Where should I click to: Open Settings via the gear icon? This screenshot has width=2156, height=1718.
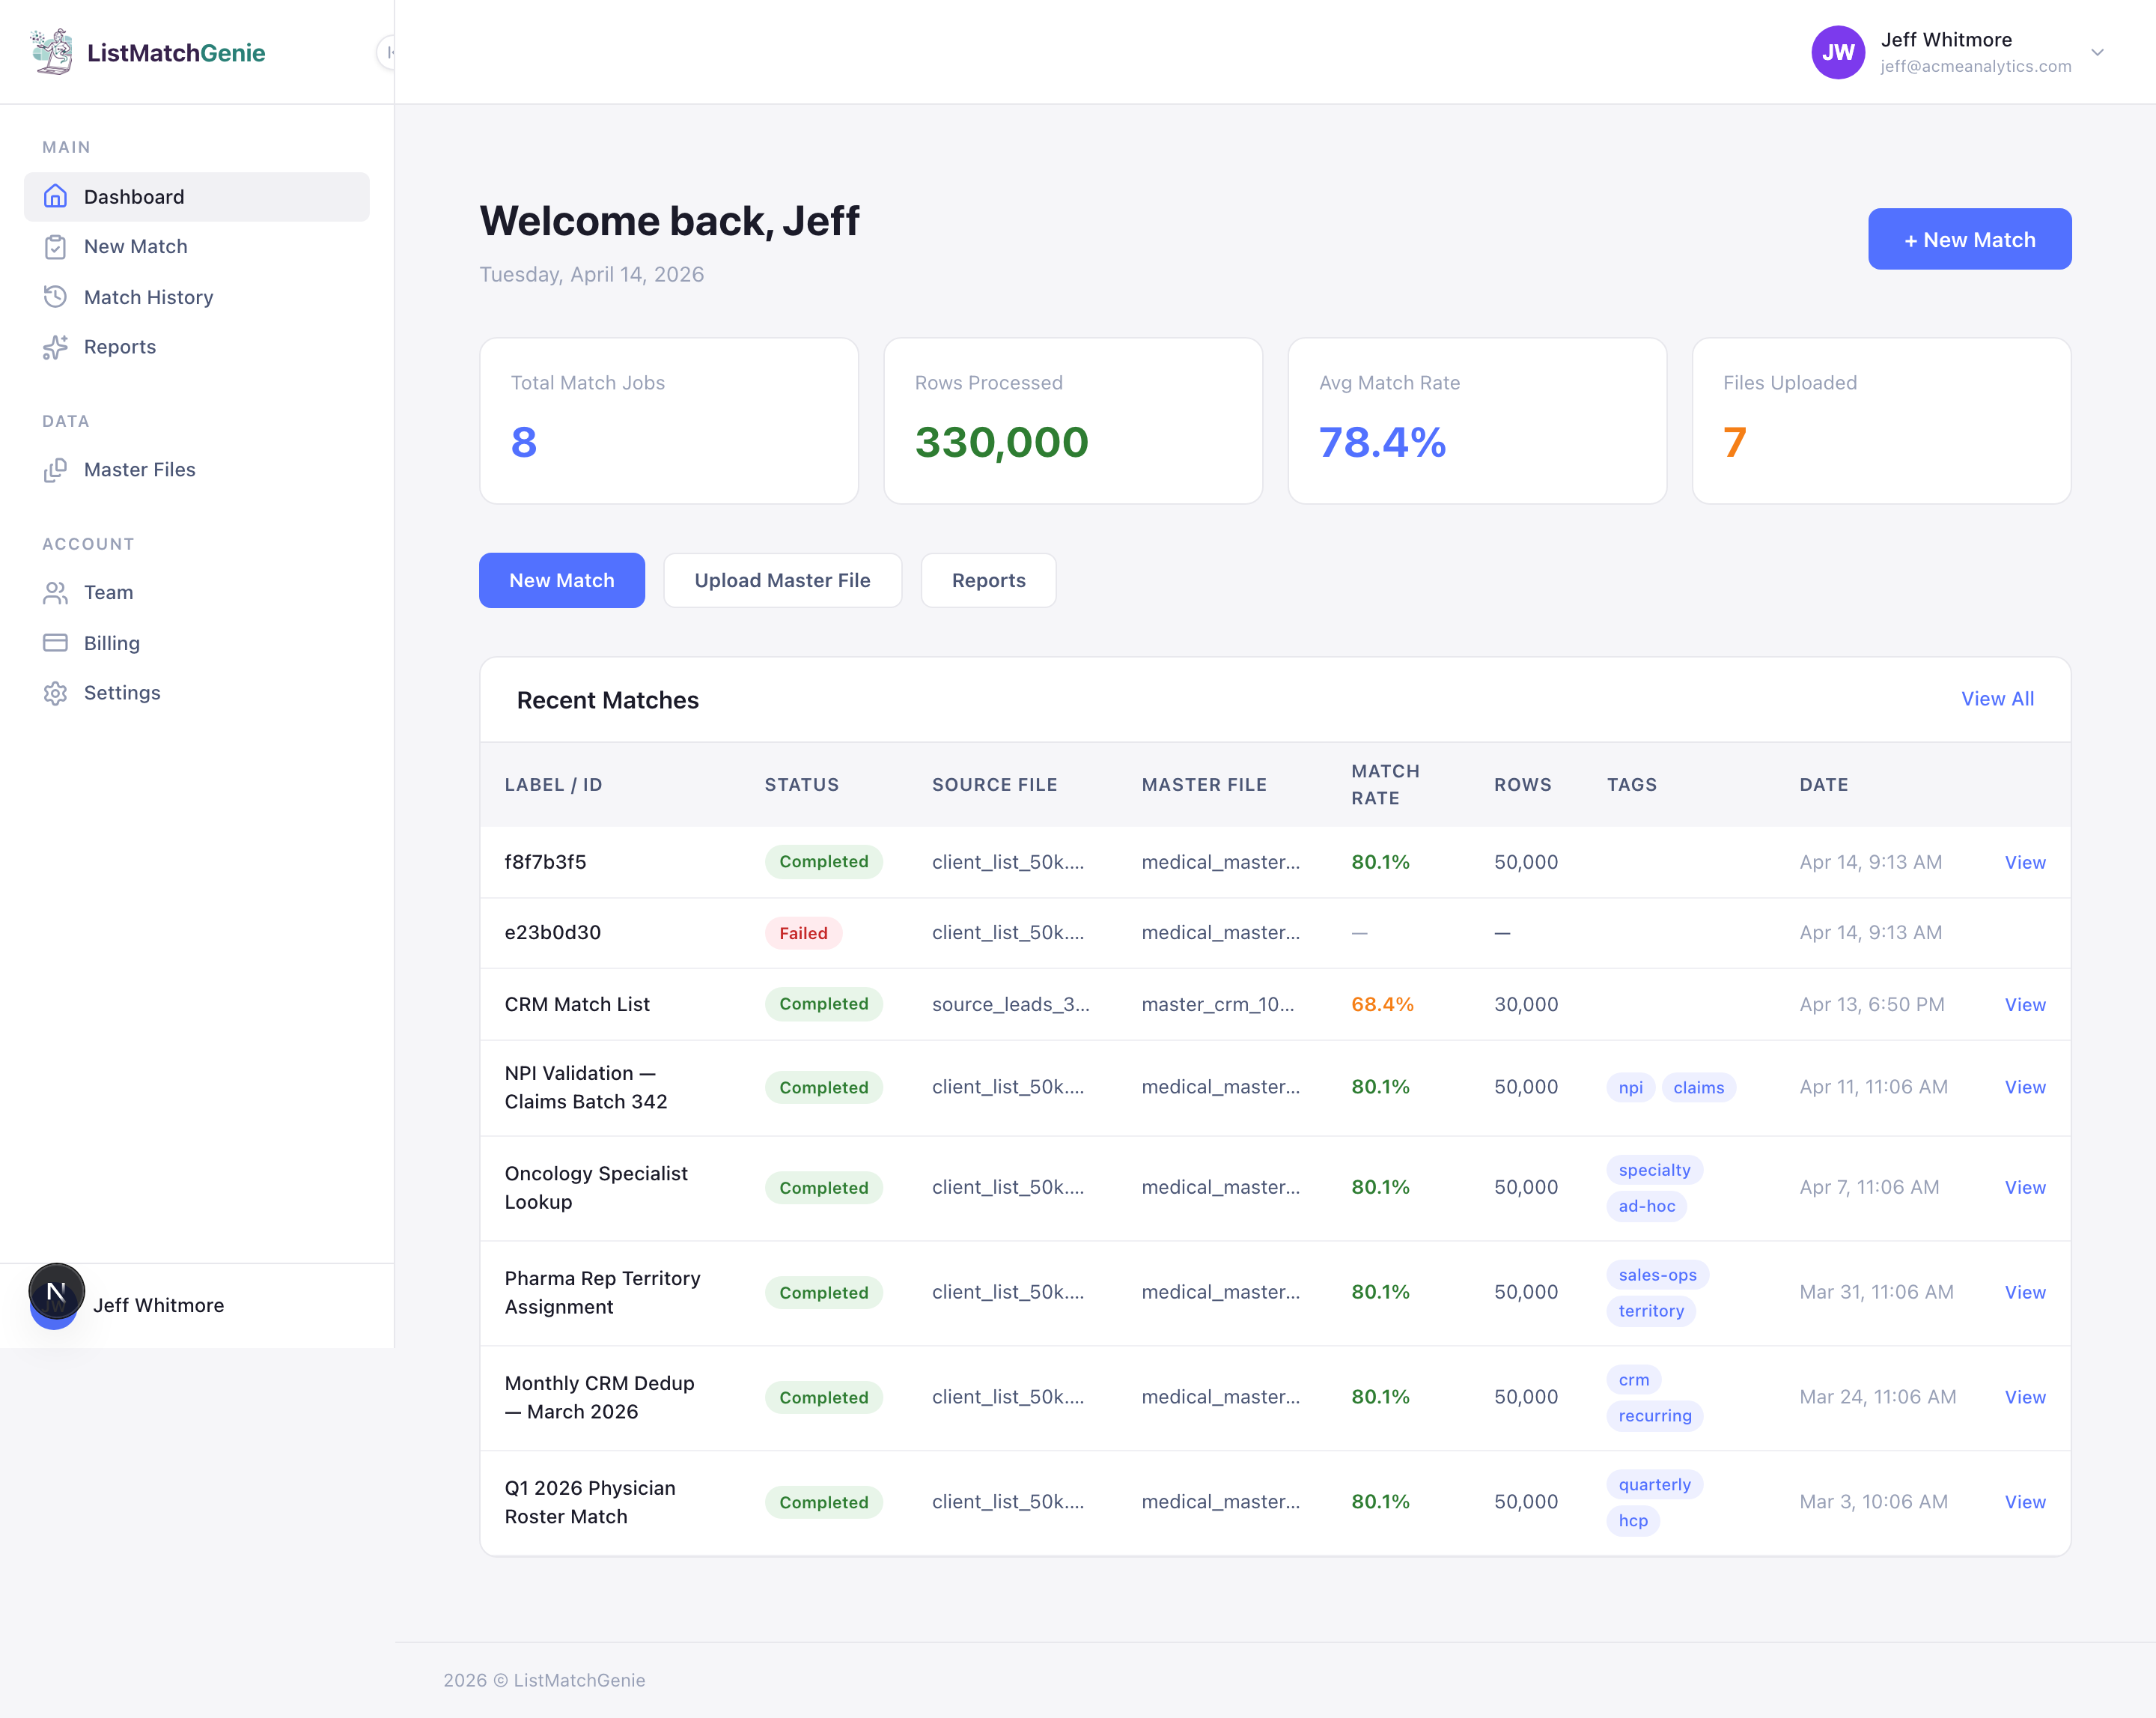[56, 693]
